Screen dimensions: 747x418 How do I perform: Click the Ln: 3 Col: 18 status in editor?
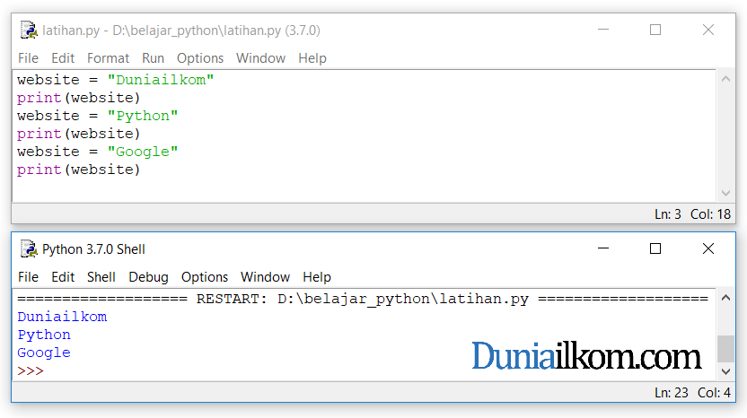[x=692, y=214]
